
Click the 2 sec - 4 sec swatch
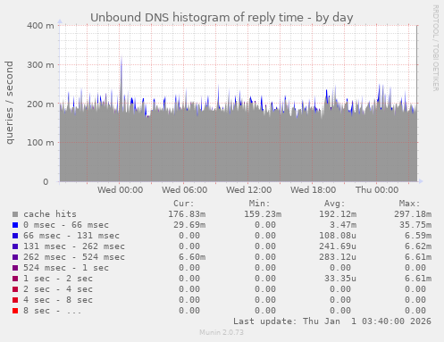click(x=15, y=289)
